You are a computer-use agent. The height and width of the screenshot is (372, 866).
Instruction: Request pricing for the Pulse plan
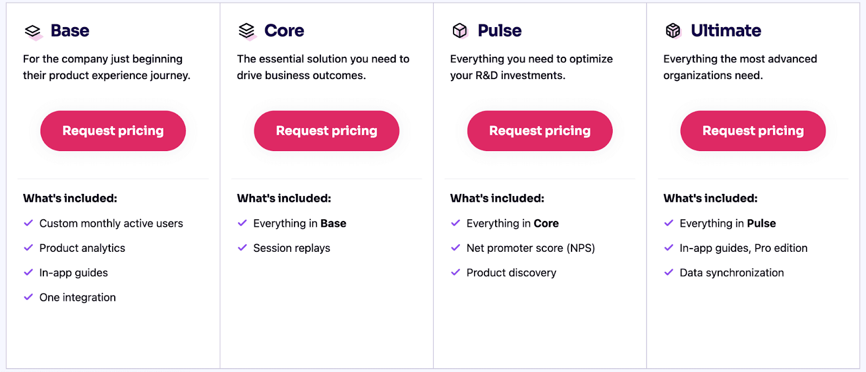coord(540,131)
